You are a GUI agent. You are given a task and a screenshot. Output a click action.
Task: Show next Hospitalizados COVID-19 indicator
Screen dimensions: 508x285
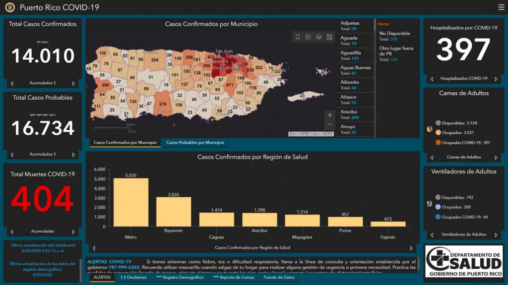(x=496, y=78)
